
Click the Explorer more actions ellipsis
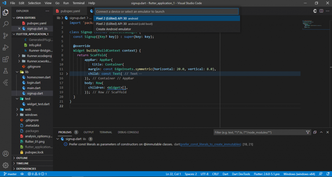click(x=47, y=11)
